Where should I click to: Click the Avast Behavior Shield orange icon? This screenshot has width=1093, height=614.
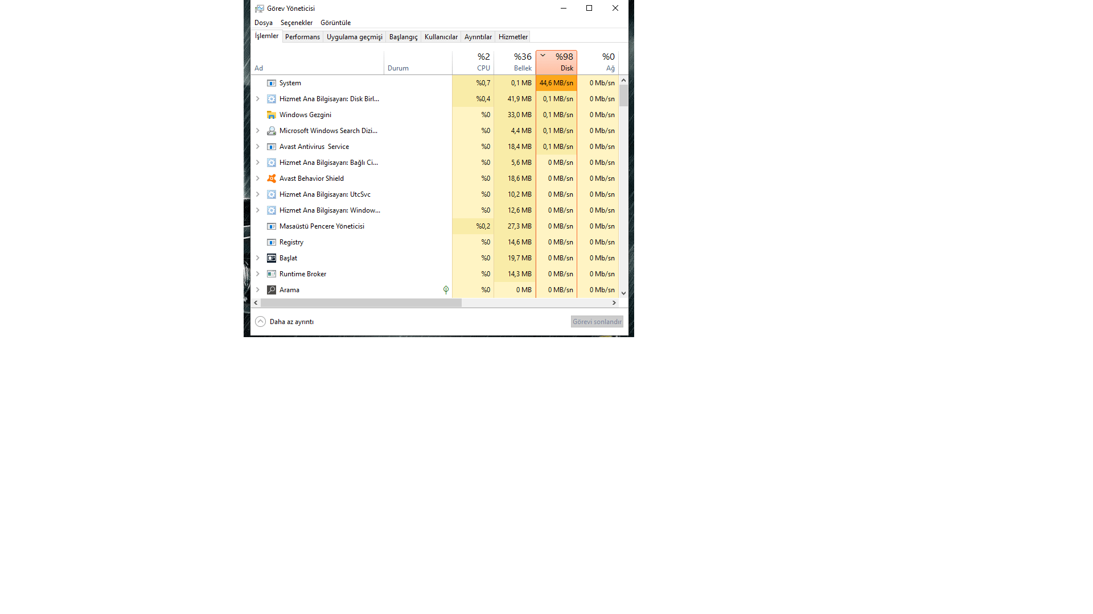coord(272,179)
